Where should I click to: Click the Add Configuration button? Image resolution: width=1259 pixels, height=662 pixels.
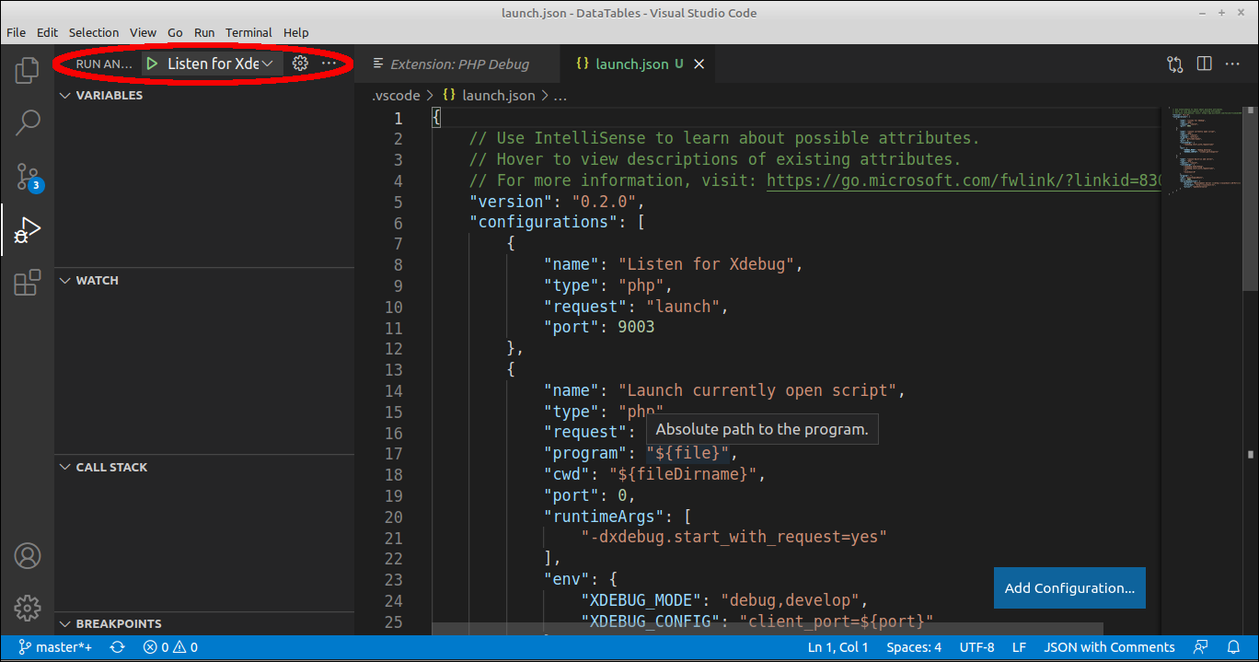coord(1069,587)
